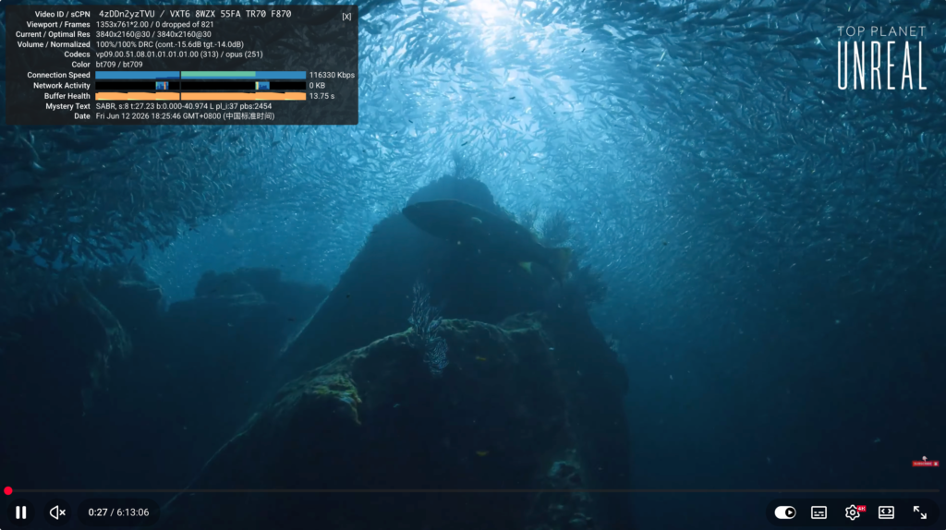This screenshot has height=530, width=946.
Task: Click the TOP PLANET UNREAL logo
Action: 881,58
